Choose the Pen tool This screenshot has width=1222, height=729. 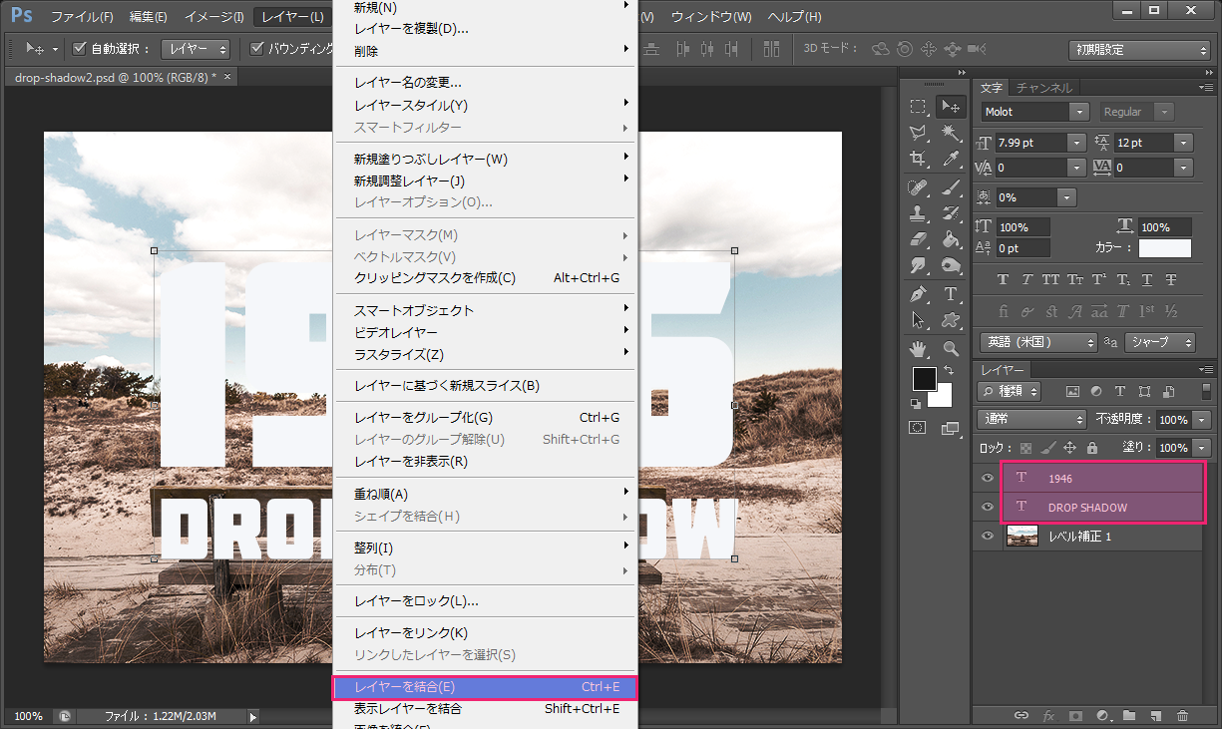click(918, 294)
